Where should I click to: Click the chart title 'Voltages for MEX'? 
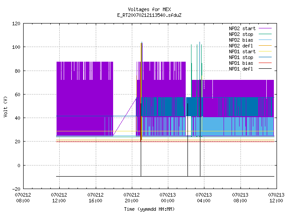(x=149, y=9)
